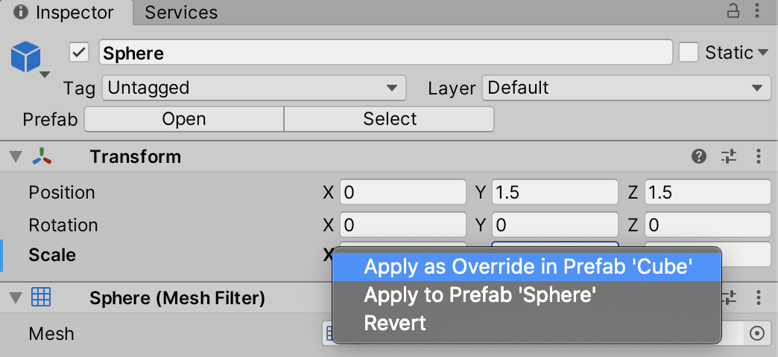
Task: Click the Inspector lock icon
Action: (x=734, y=11)
